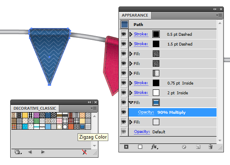This screenshot has width=230, height=165.
Task: Select the Zigzag Color pattern swatch
Action: [x=82, y=126]
